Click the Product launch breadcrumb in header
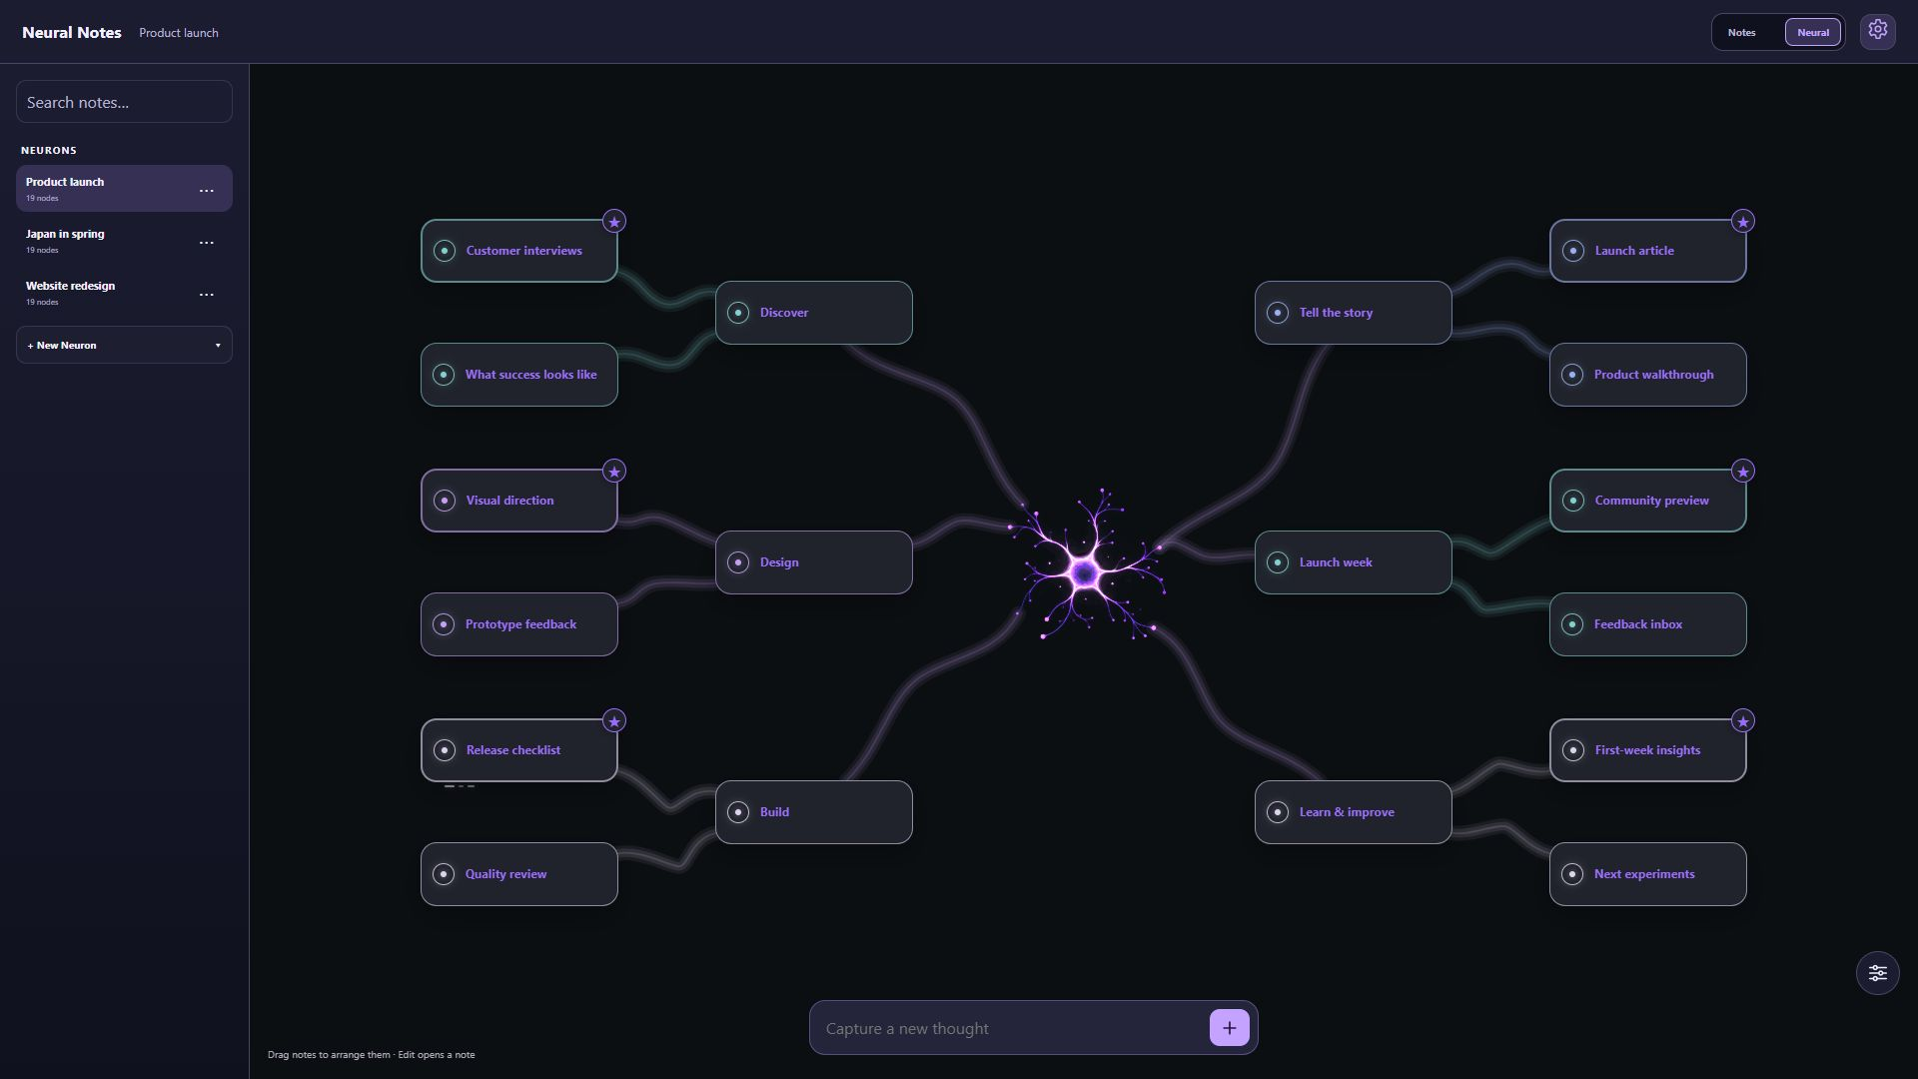 click(x=179, y=33)
